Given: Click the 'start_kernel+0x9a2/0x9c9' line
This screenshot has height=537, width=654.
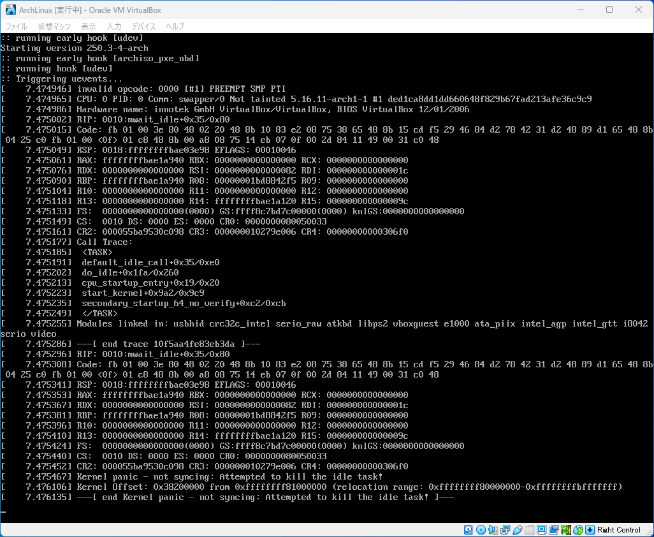Looking at the screenshot, I should (103, 293).
